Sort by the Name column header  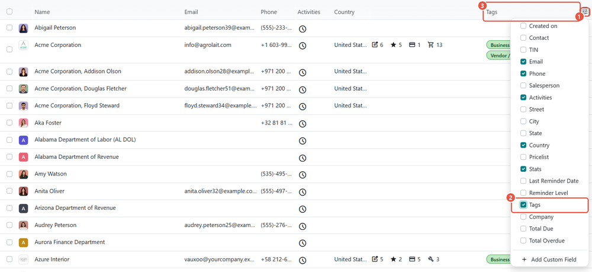[42, 12]
